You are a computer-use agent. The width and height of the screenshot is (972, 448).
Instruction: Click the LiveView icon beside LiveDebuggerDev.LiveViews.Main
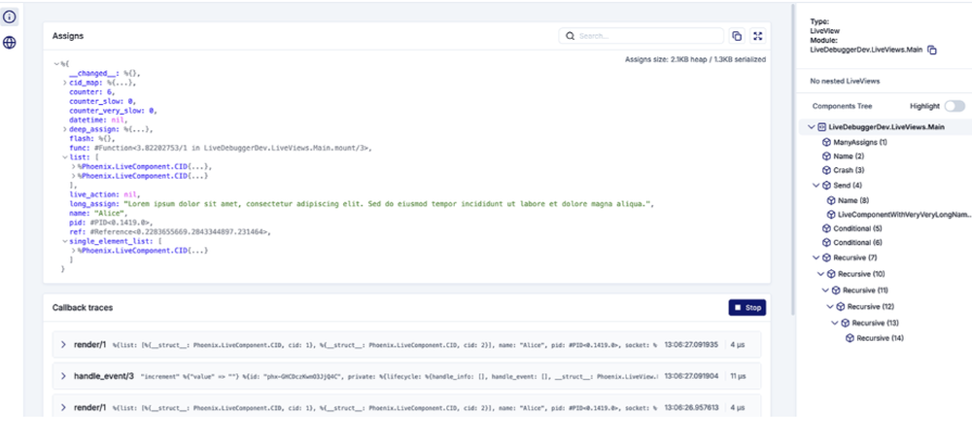tap(822, 127)
